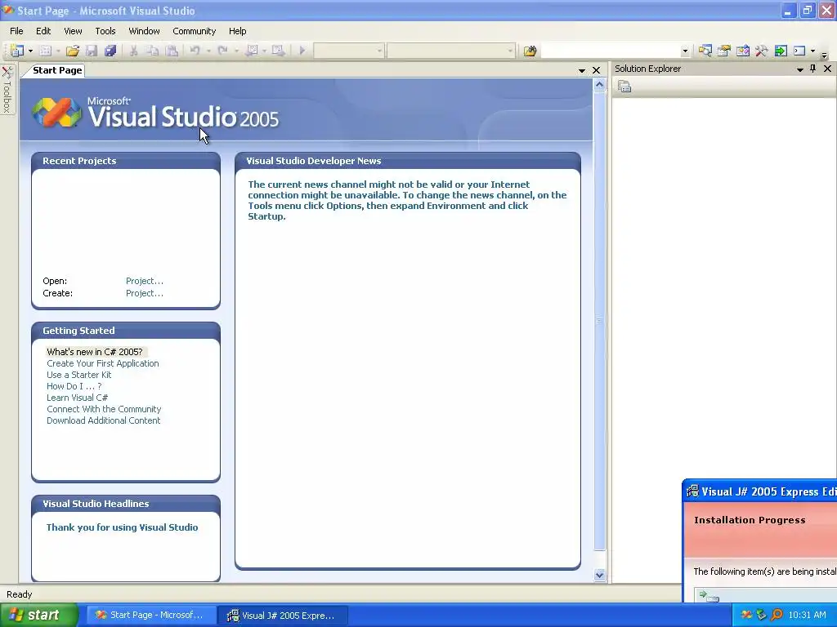Click the Open Project link
Screen dimensions: 837x627
(145, 281)
